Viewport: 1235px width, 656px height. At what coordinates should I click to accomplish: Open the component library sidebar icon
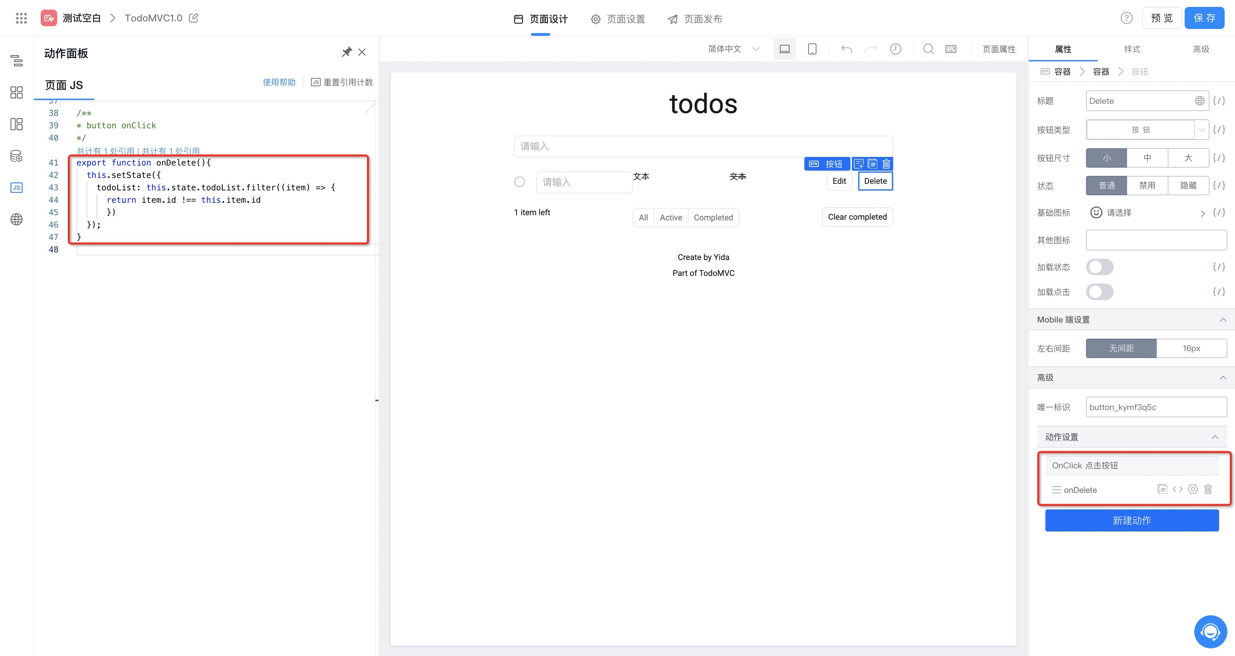tap(16, 92)
